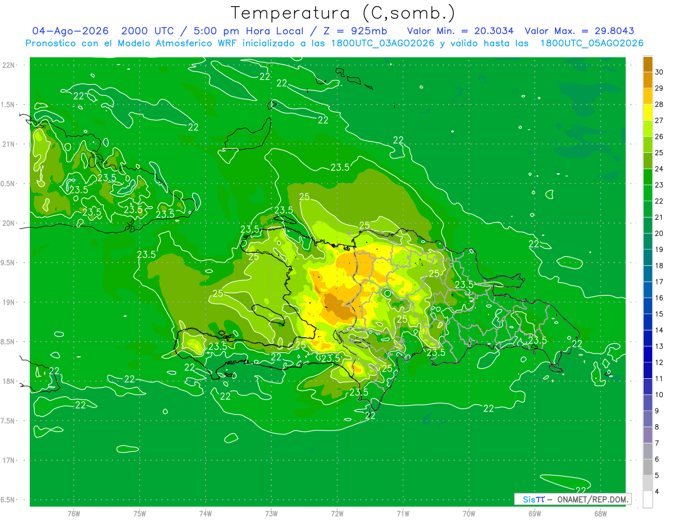
Task: Click the '21' value on color legend
Action: (659, 218)
